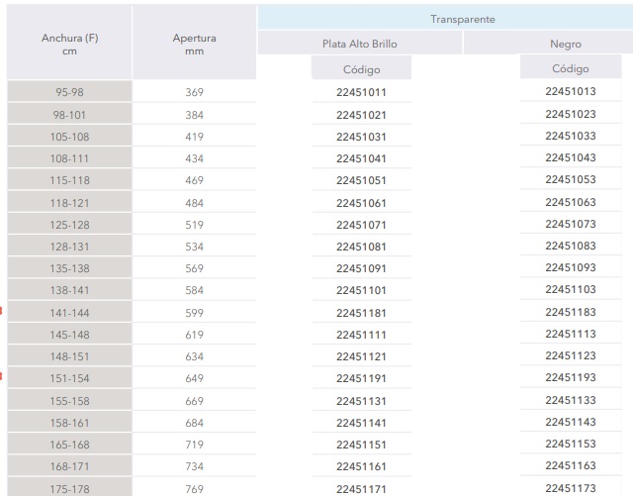Click code 22451061
This screenshot has width=633, height=496.
[361, 203]
